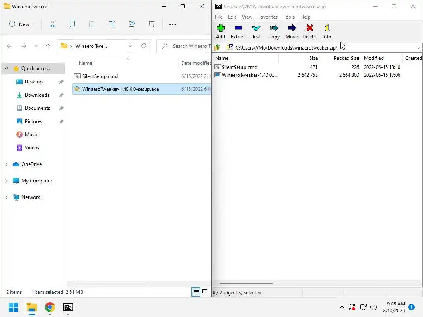The image size is (423, 317).
Task: Click the red Delete icon in 7-Zip
Action: click(x=309, y=31)
